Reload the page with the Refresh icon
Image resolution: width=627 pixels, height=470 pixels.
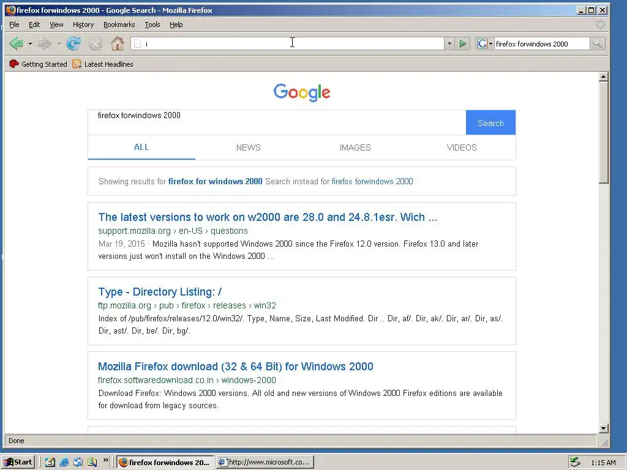(x=73, y=43)
